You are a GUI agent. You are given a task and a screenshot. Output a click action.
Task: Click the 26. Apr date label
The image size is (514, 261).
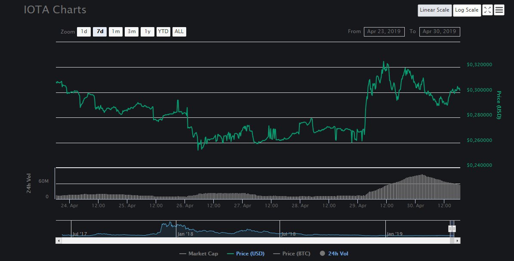(x=185, y=206)
